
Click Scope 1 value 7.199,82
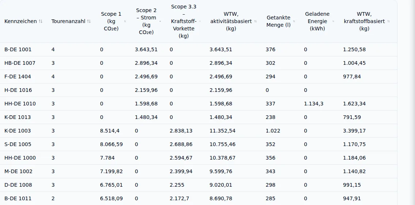click(112, 171)
